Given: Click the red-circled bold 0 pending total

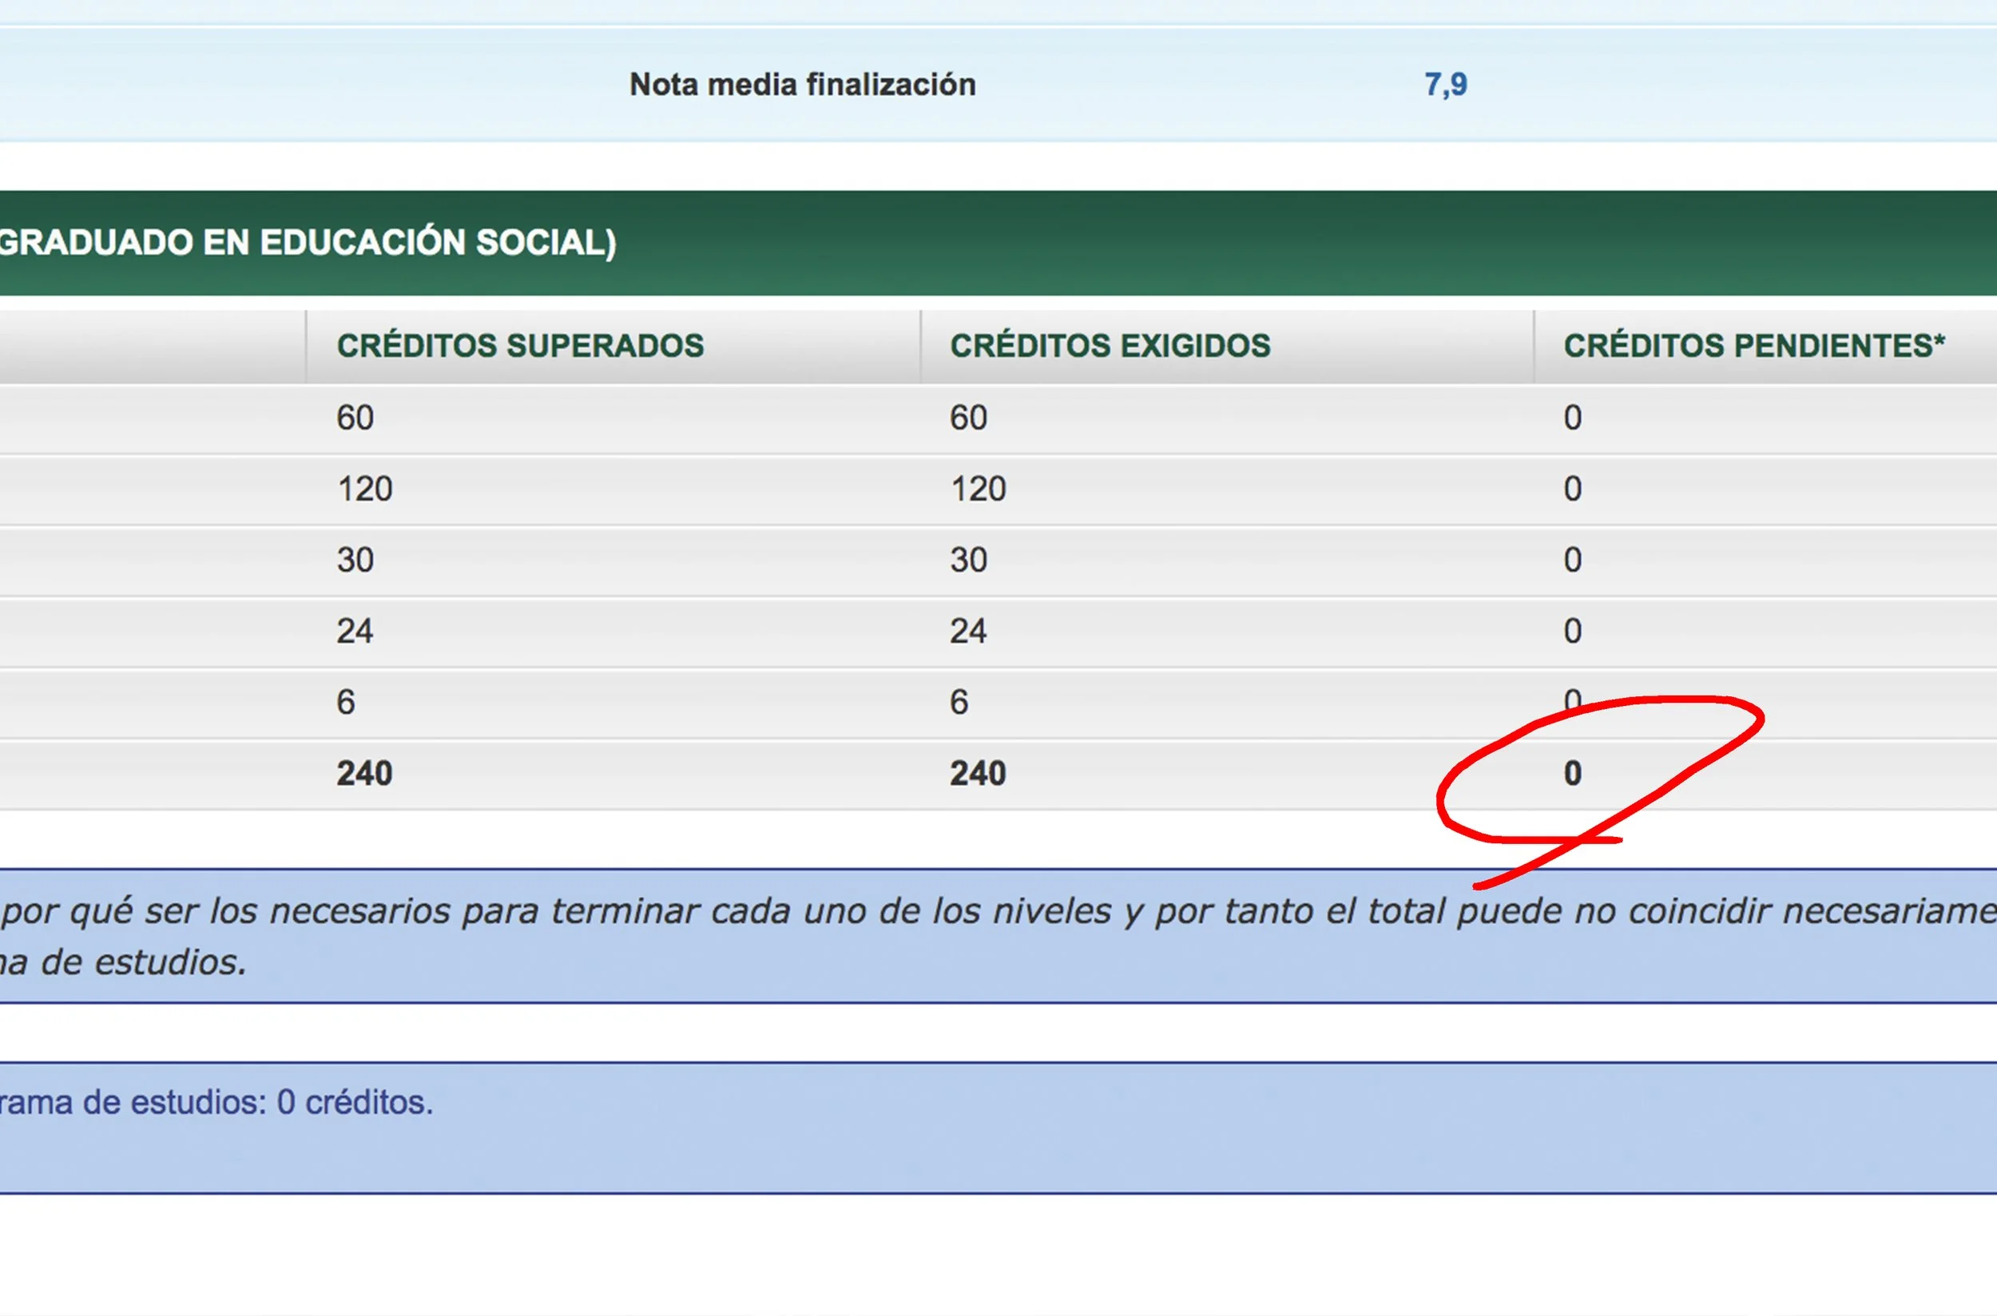Looking at the screenshot, I should tap(1572, 774).
